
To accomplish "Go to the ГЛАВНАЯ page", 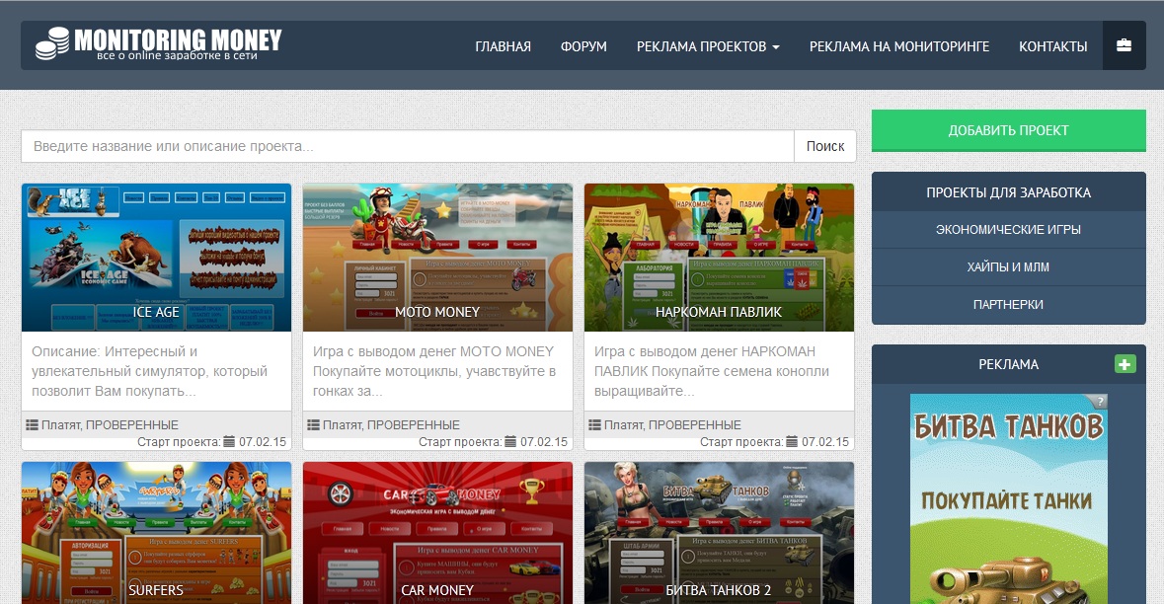I will pyautogui.click(x=503, y=46).
